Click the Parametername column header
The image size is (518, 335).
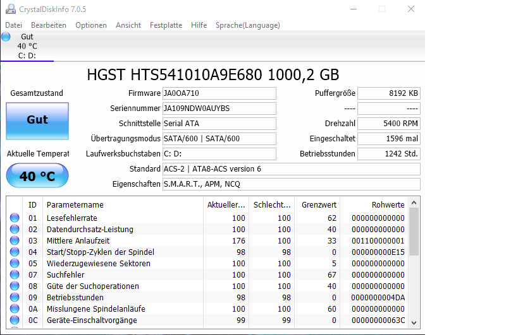[x=123, y=205]
